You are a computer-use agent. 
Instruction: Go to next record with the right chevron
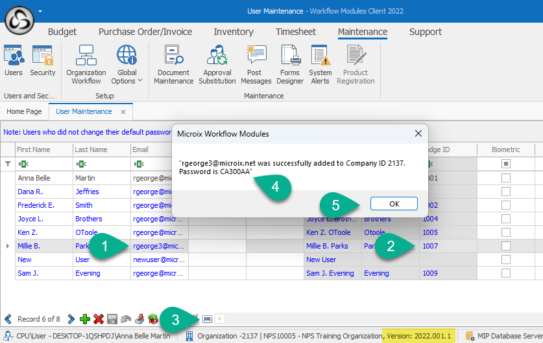[x=71, y=319]
